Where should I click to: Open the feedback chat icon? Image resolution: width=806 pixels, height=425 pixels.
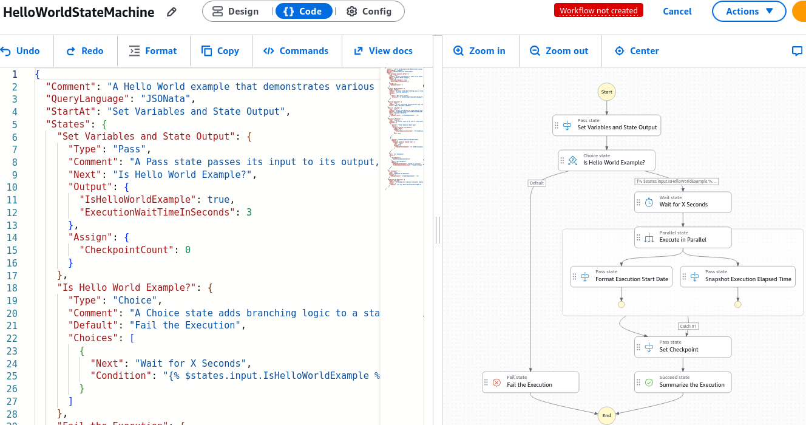point(798,51)
